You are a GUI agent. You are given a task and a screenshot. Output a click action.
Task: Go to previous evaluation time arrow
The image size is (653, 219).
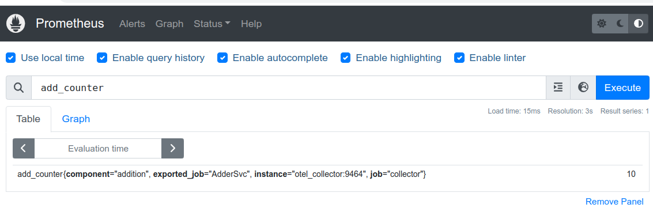tap(24, 148)
